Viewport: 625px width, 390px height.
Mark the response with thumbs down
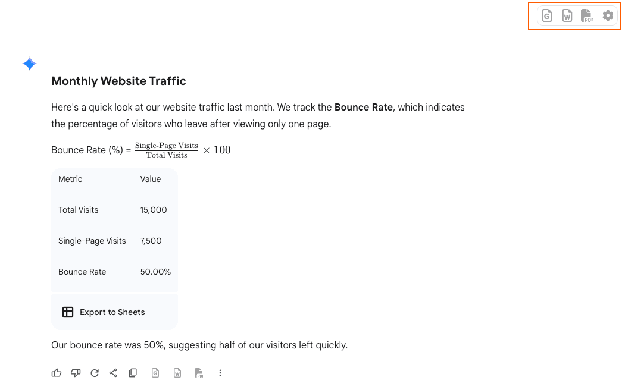coord(76,373)
